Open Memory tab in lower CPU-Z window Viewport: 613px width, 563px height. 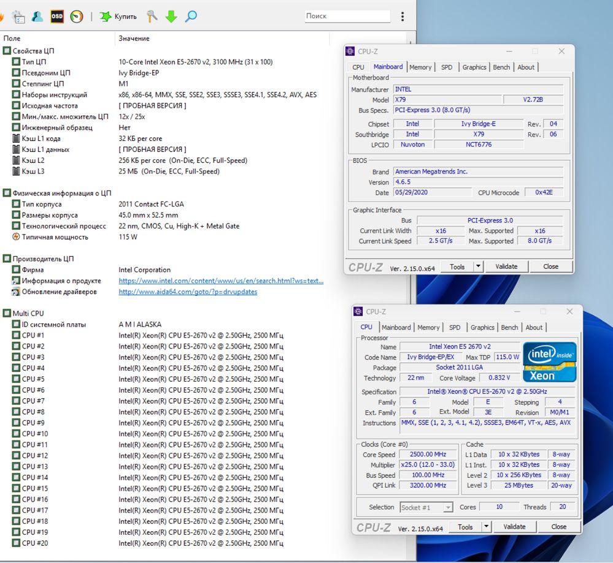click(428, 328)
